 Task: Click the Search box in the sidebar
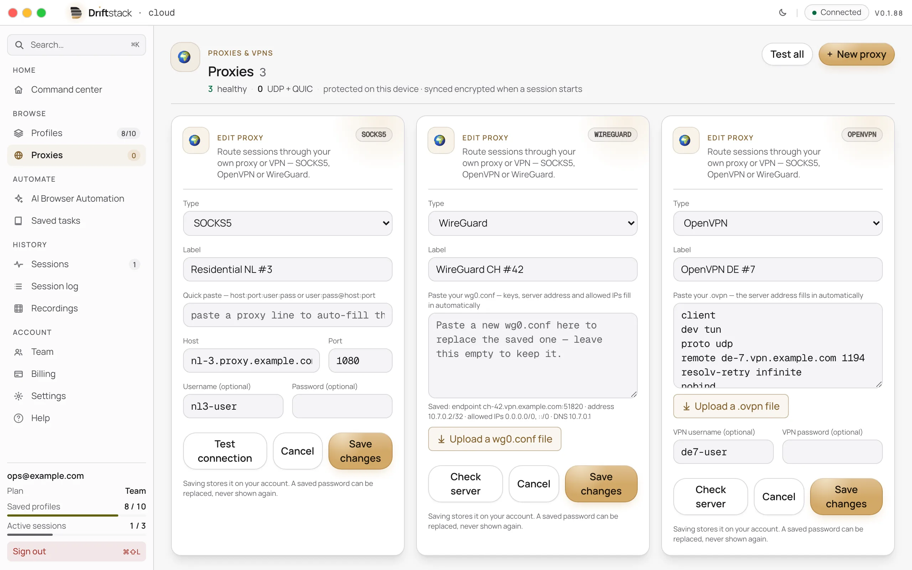(x=77, y=45)
